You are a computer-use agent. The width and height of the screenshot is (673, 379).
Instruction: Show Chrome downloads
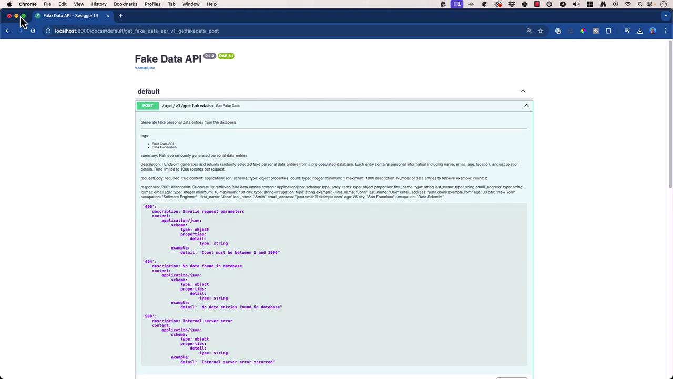click(640, 31)
